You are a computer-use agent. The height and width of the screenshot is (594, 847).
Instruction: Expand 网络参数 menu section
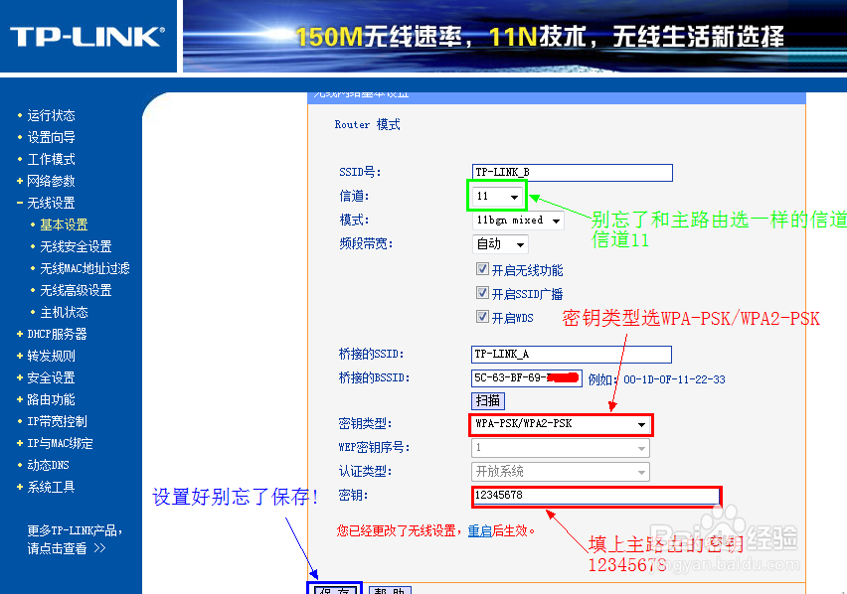click(x=51, y=181)
